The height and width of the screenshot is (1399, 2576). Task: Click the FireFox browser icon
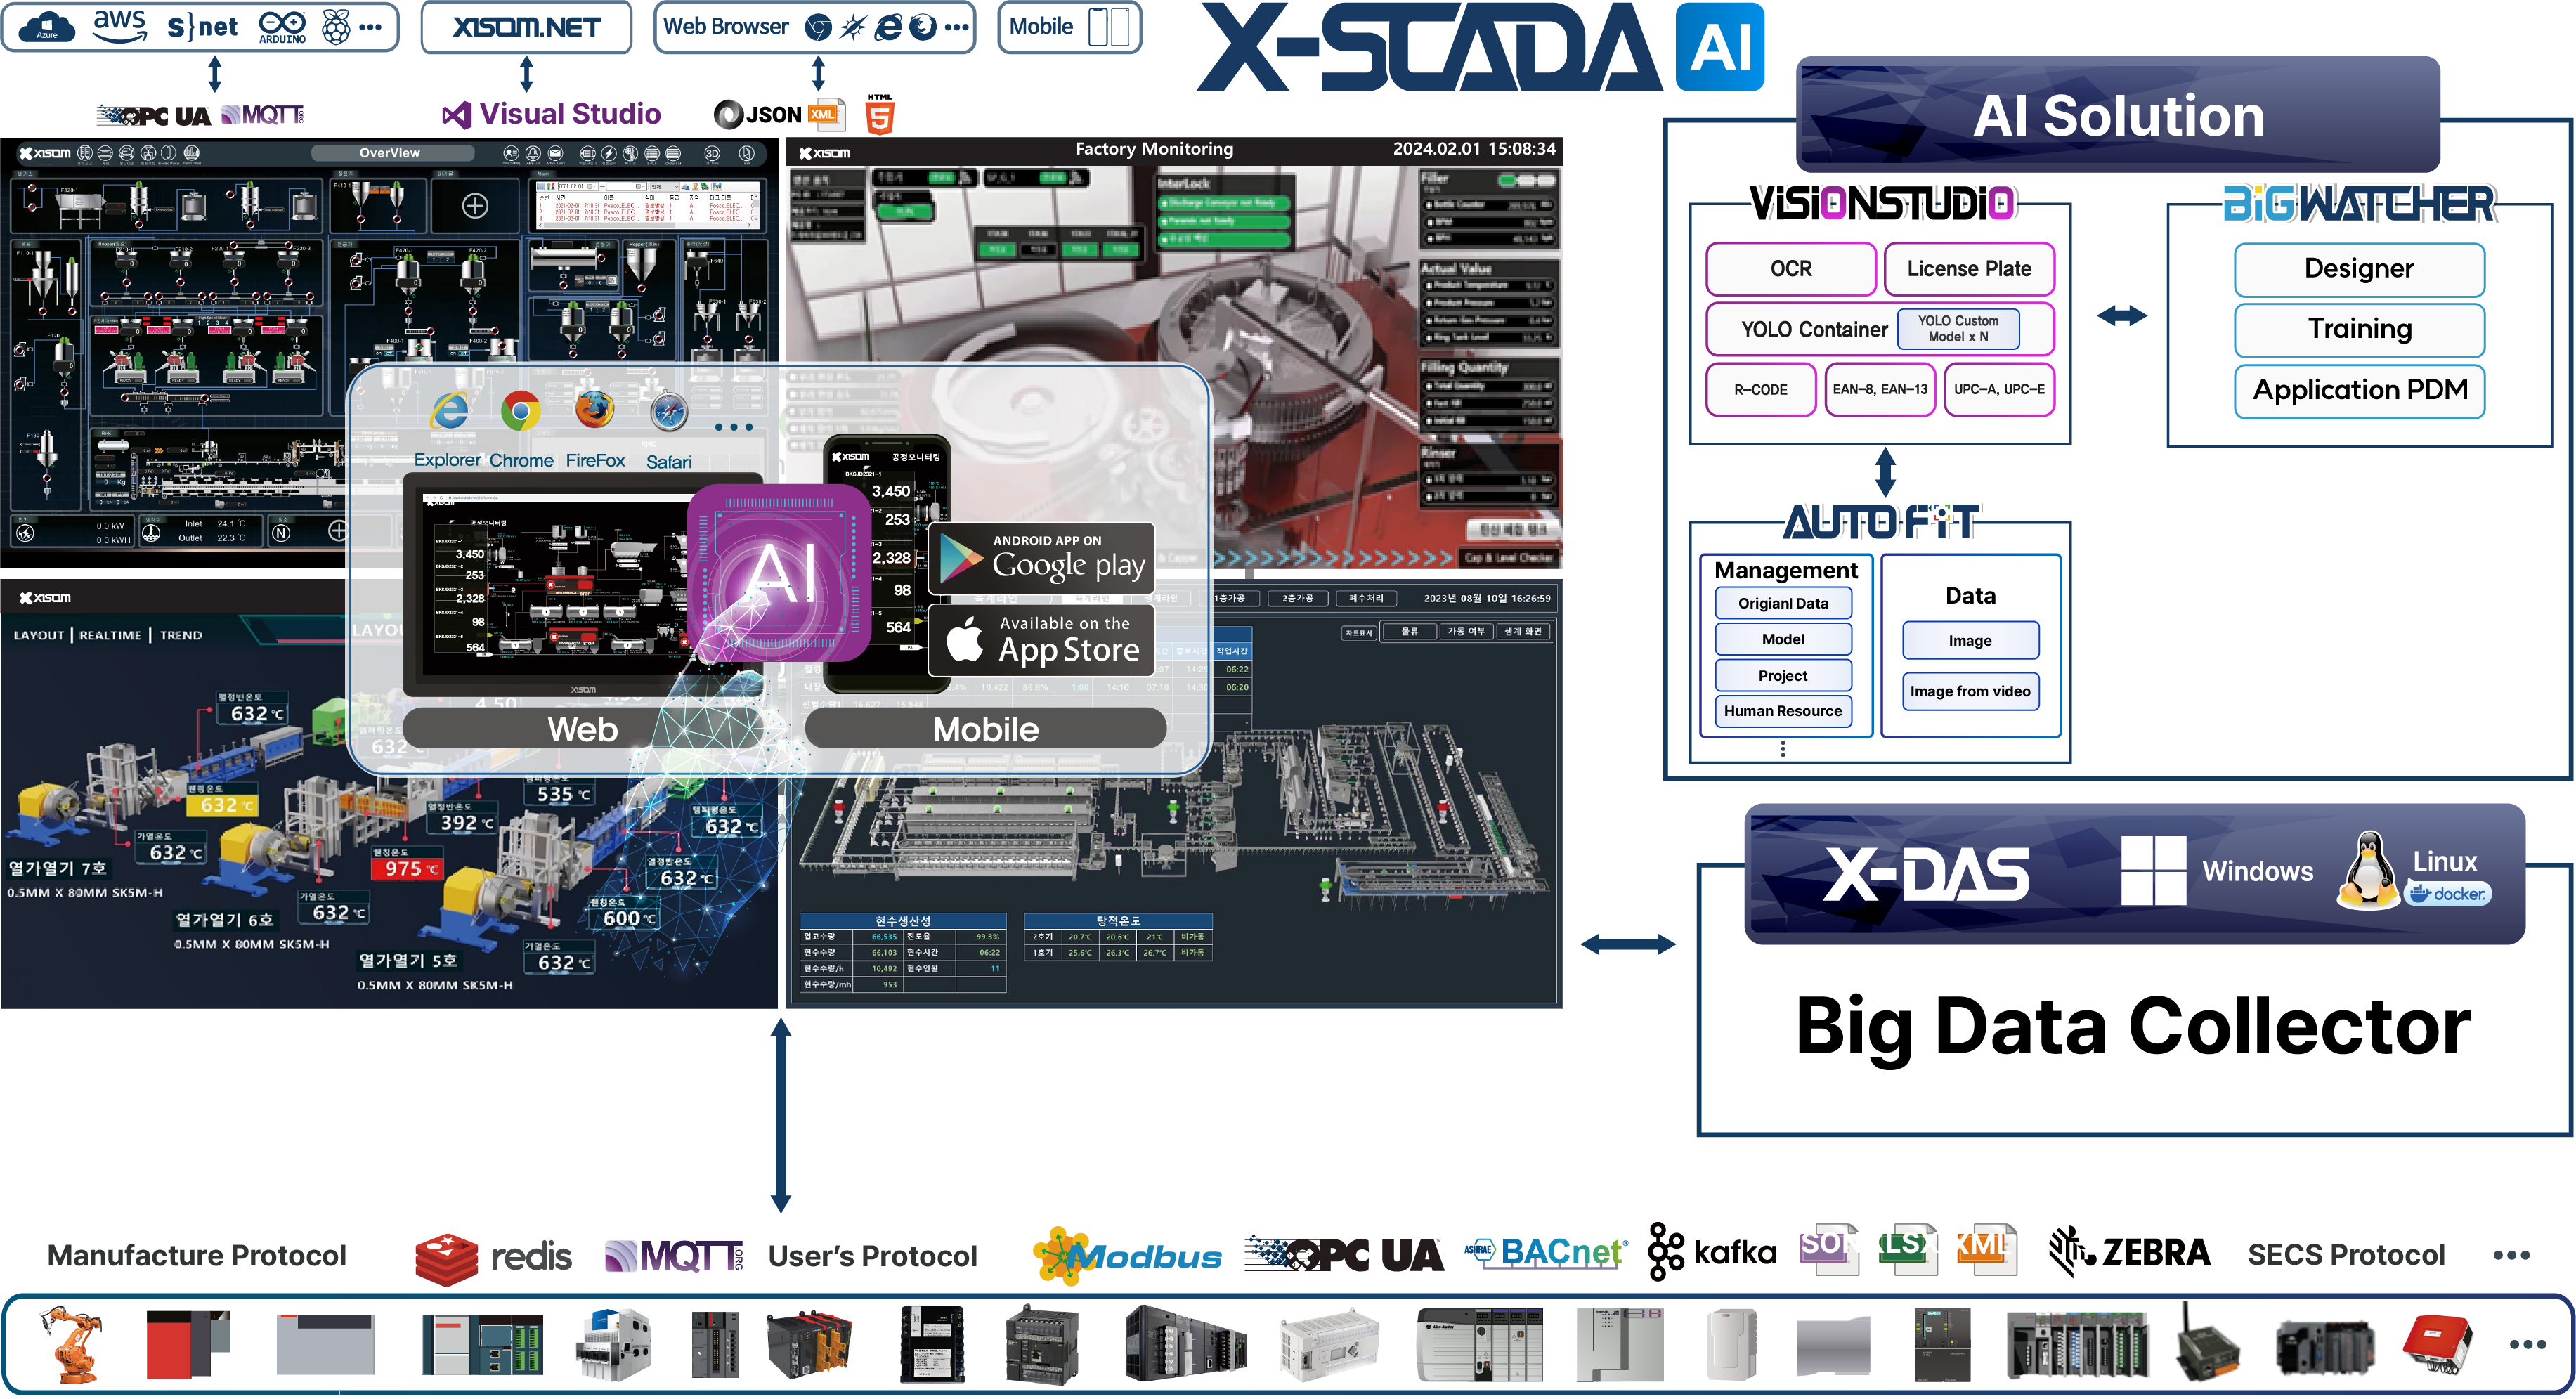[x=594, y=410]
